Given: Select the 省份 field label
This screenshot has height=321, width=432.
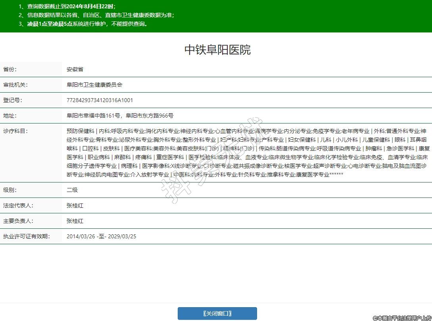Looking at the screenshot, I should (x=10, y=69).
